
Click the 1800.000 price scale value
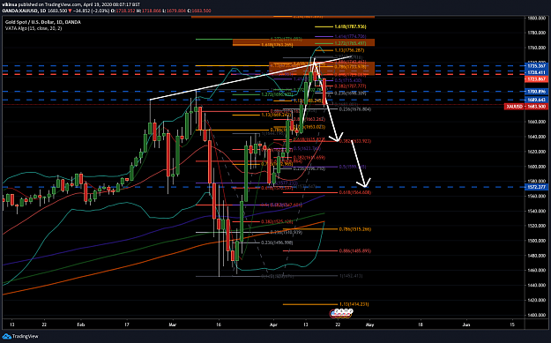click(x=536, y=18)
